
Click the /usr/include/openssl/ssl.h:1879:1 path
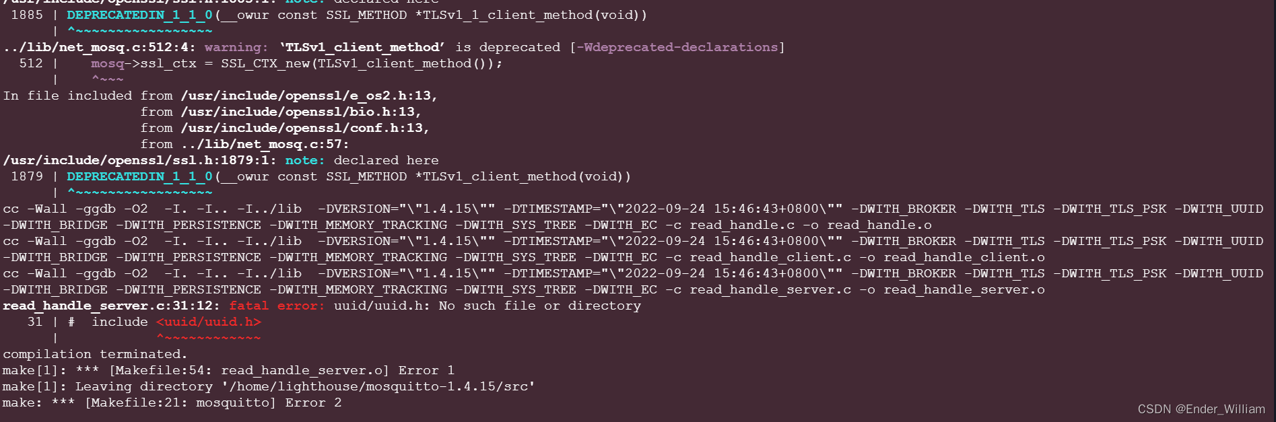pos(139,161)
